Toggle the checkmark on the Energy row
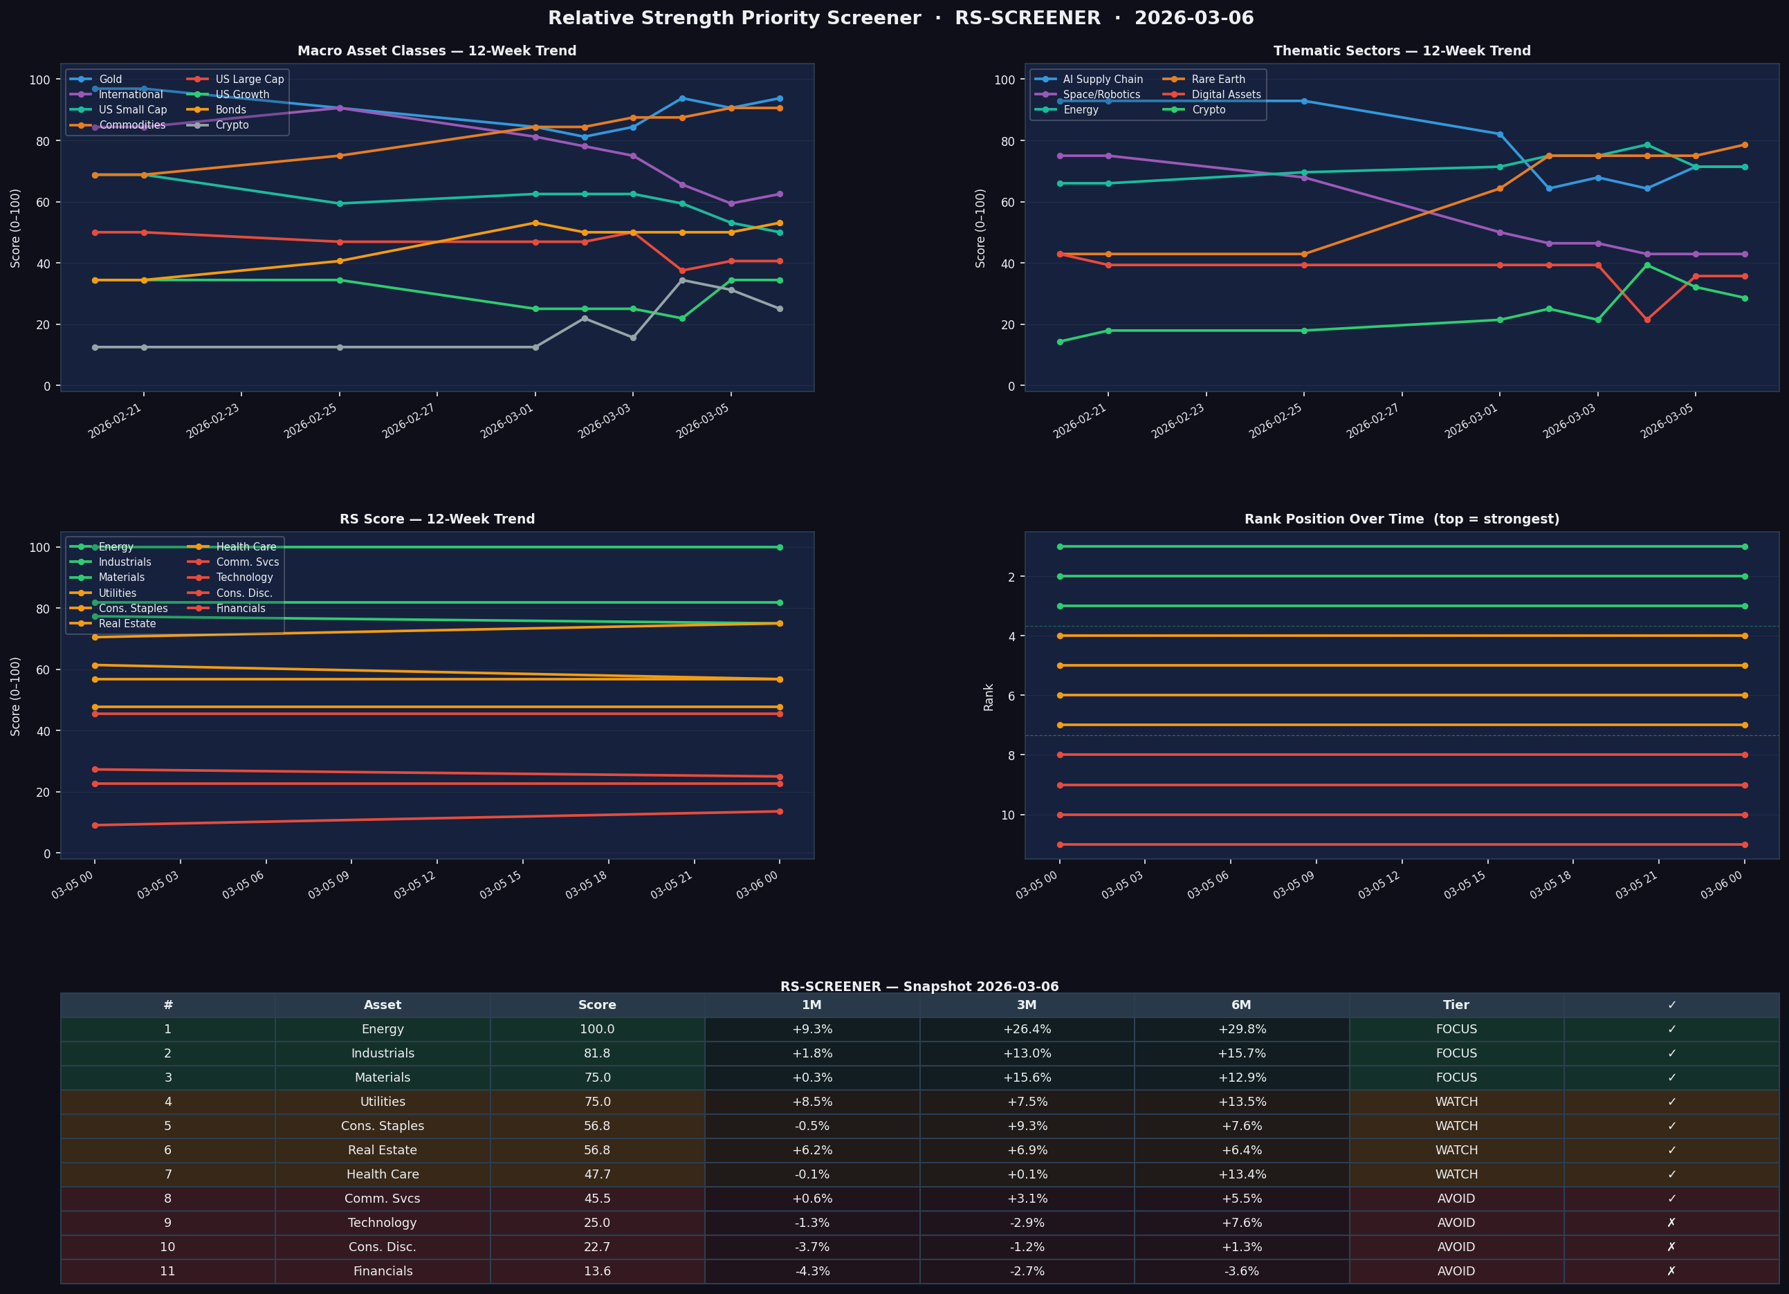 pyautogui.click(x=1672, y=1029)
